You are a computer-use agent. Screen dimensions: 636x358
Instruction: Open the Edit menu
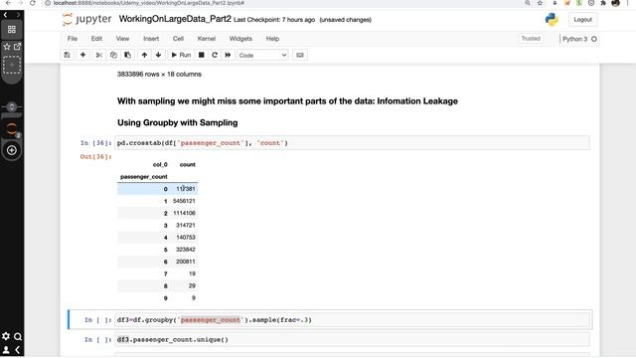coord(96,39)
